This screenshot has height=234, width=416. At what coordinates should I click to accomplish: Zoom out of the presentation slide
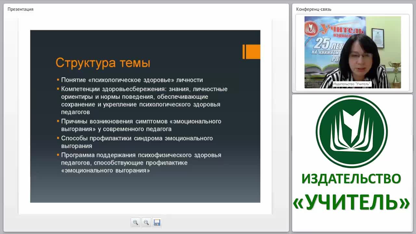tap(146, 222)
